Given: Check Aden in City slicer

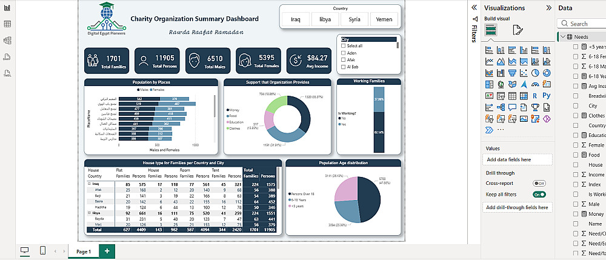Looking at the screenshot, I should pyautogui.click(x=343, y=53).
